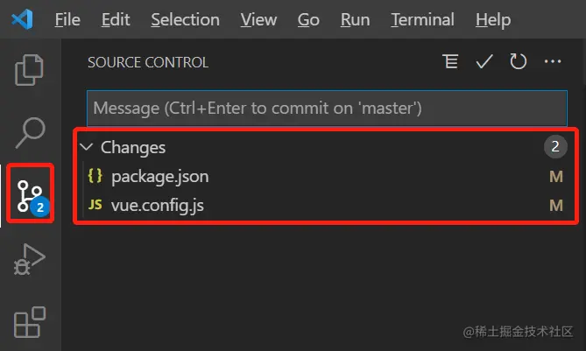Open the File menu
The height and width of the screenshot is (351, 586).
pos(67,19)
